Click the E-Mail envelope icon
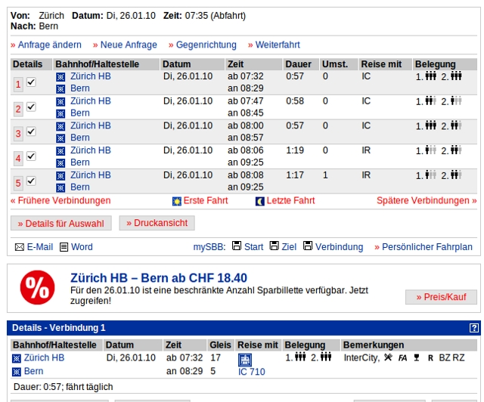The height and width of the screenshot is (402, 484). point(20,247)
